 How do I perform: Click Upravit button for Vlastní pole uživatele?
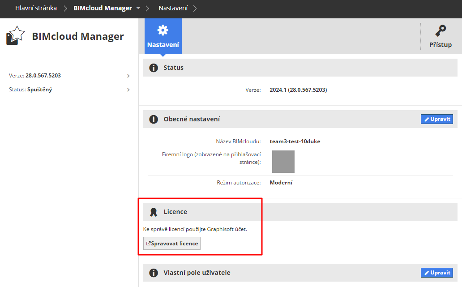point(436,273)
